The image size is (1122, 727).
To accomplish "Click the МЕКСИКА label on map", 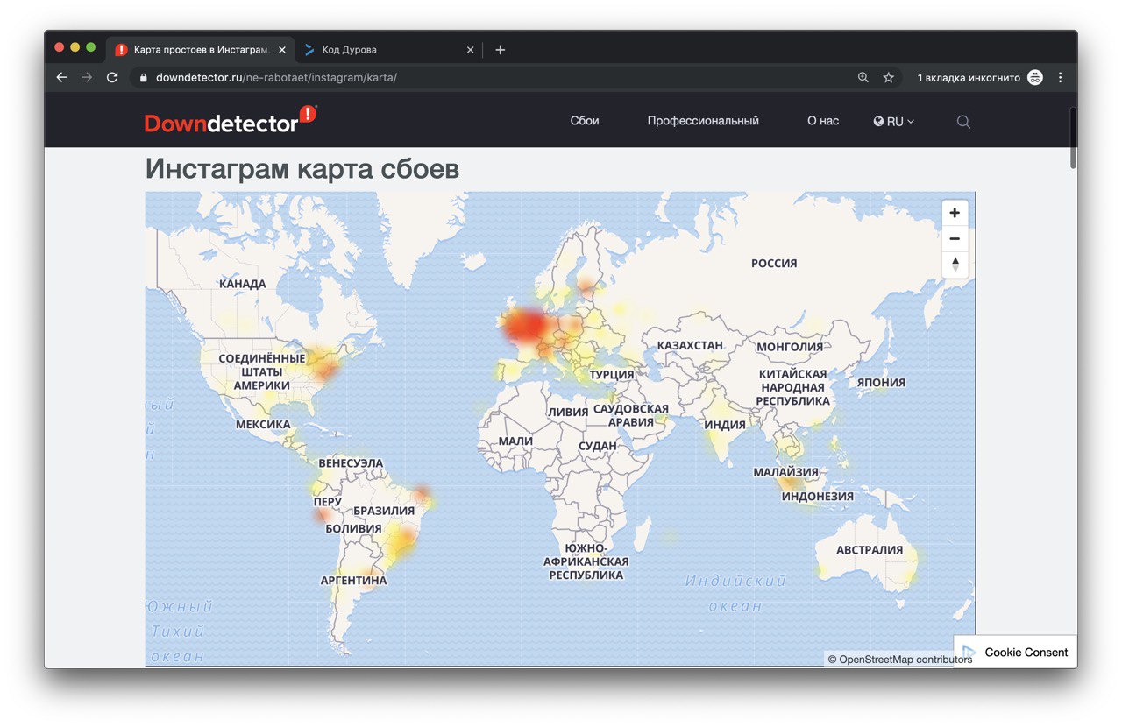I will pos(263,424).
